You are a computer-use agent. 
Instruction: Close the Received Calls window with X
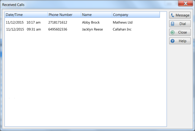pos(185,3)
